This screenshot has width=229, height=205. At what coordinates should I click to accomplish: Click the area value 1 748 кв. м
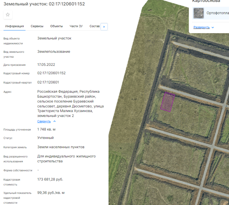click(x=46, y=129)
